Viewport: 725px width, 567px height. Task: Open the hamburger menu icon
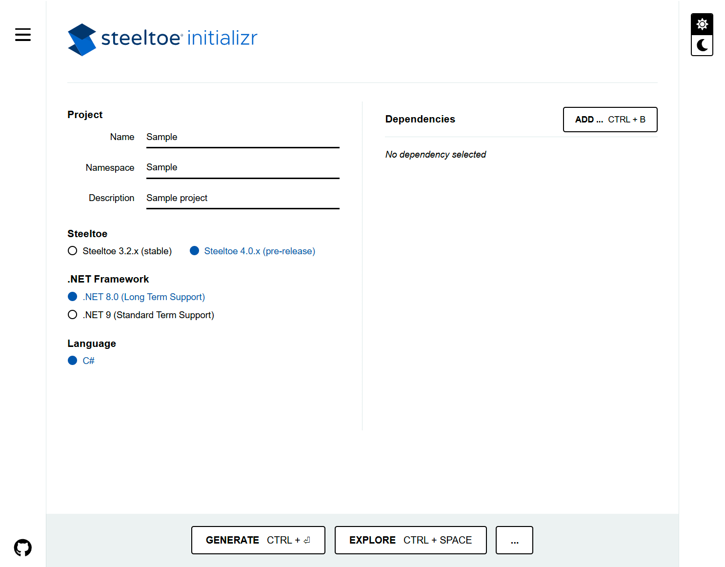coord(23,35)
